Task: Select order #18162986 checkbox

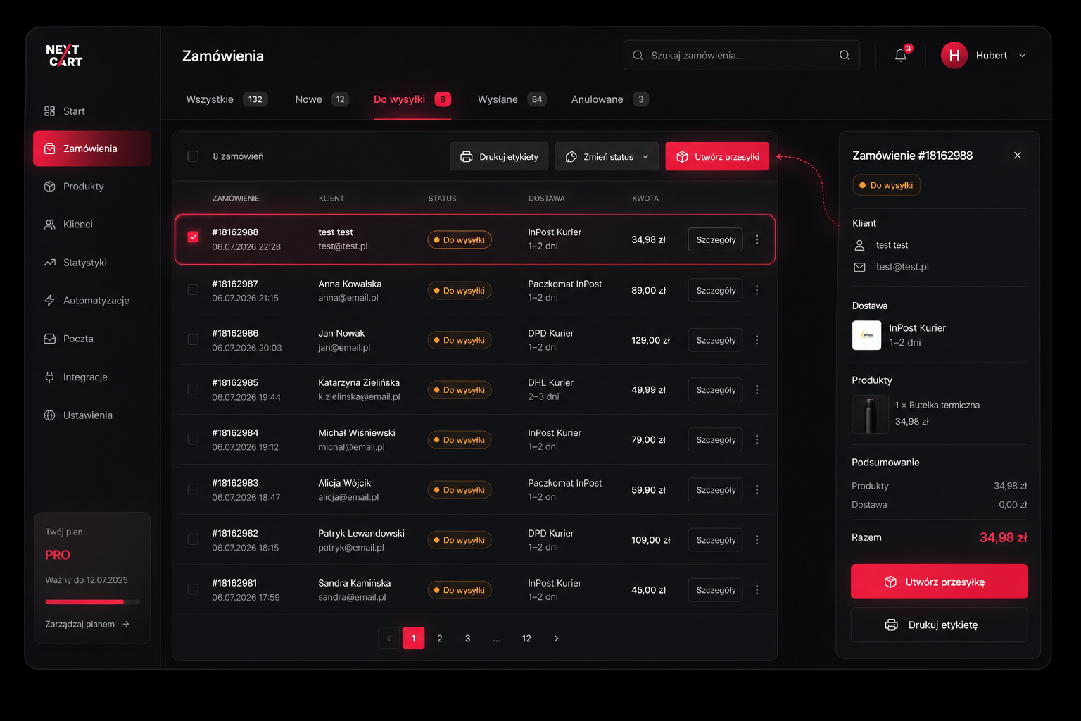Action: (193, 339)
